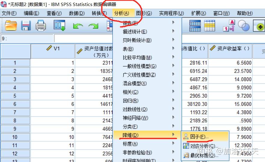Expand the 神经网络(W) submenu
The image size is (265, 162).
(x=147, y=118)
